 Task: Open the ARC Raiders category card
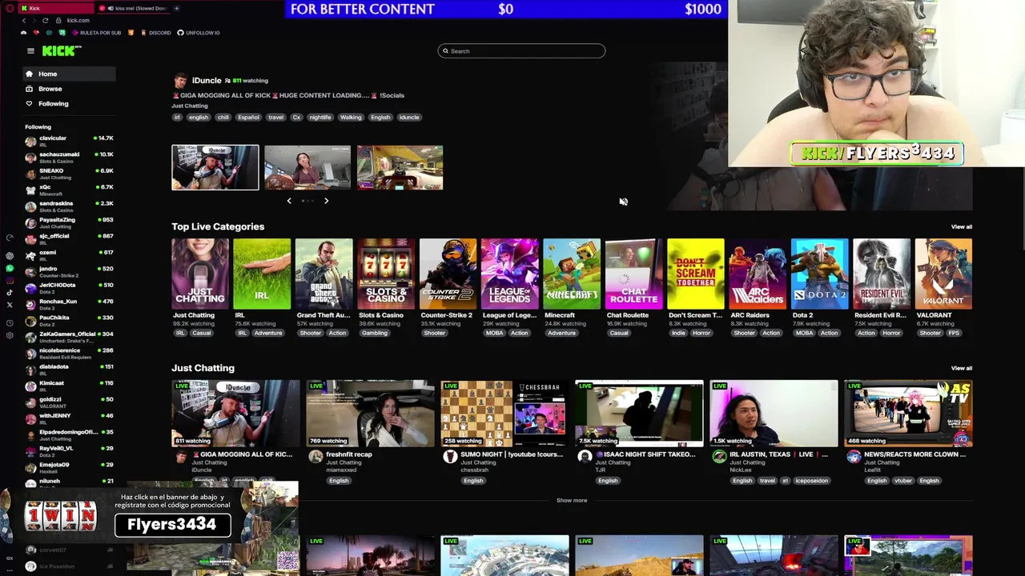pyautogui.click(x=758, y=274)
